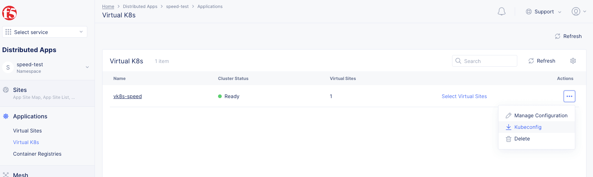The height and width of the screenshot is (177, 593).
Task: Go to Container Registries in sidebar
Action: point(37,154)
